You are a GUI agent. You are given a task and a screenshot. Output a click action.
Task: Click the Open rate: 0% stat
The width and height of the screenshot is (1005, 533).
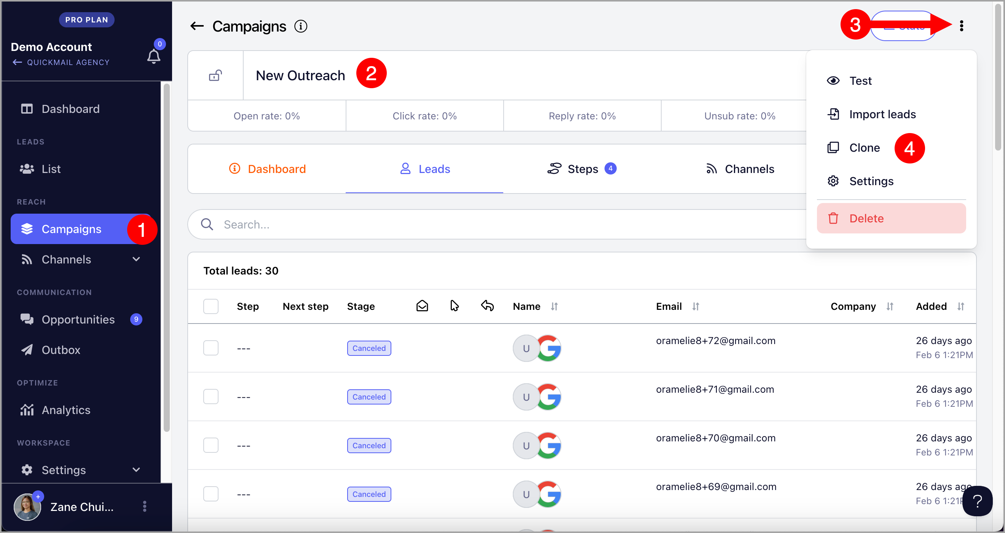point(267,116)
